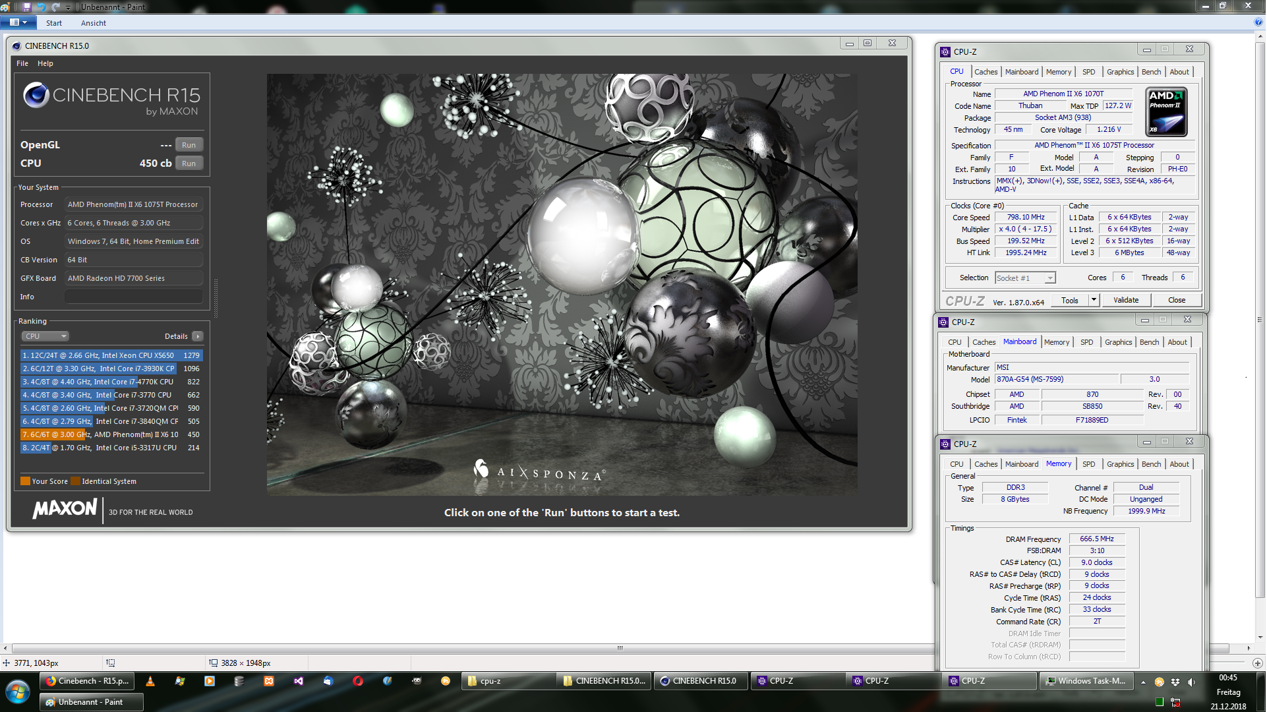1267x712 pixels.
Task: Expand ranking Details arrow in Cinebench
Action: [198, 336]
